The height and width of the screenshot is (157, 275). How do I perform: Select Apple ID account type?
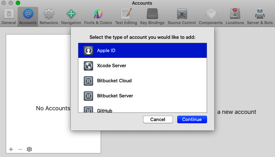pyautogui.click(x=142, y=50)
